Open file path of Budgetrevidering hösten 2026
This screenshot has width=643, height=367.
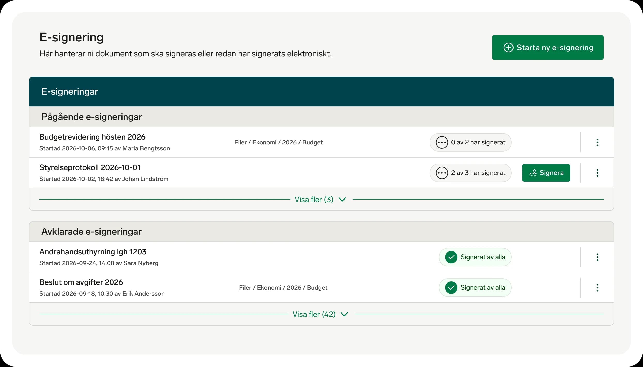click(278, 142)
